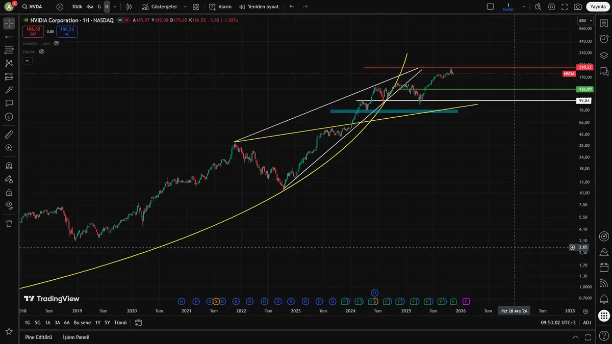The height and width of the screenshot is (344, 612).
Task: Toggle stay in drawing mode
Action: pos(9,179)
